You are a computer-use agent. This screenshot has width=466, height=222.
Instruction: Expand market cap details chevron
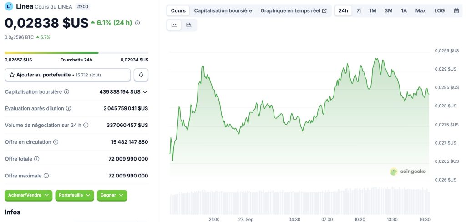click(x=145, y=92)
